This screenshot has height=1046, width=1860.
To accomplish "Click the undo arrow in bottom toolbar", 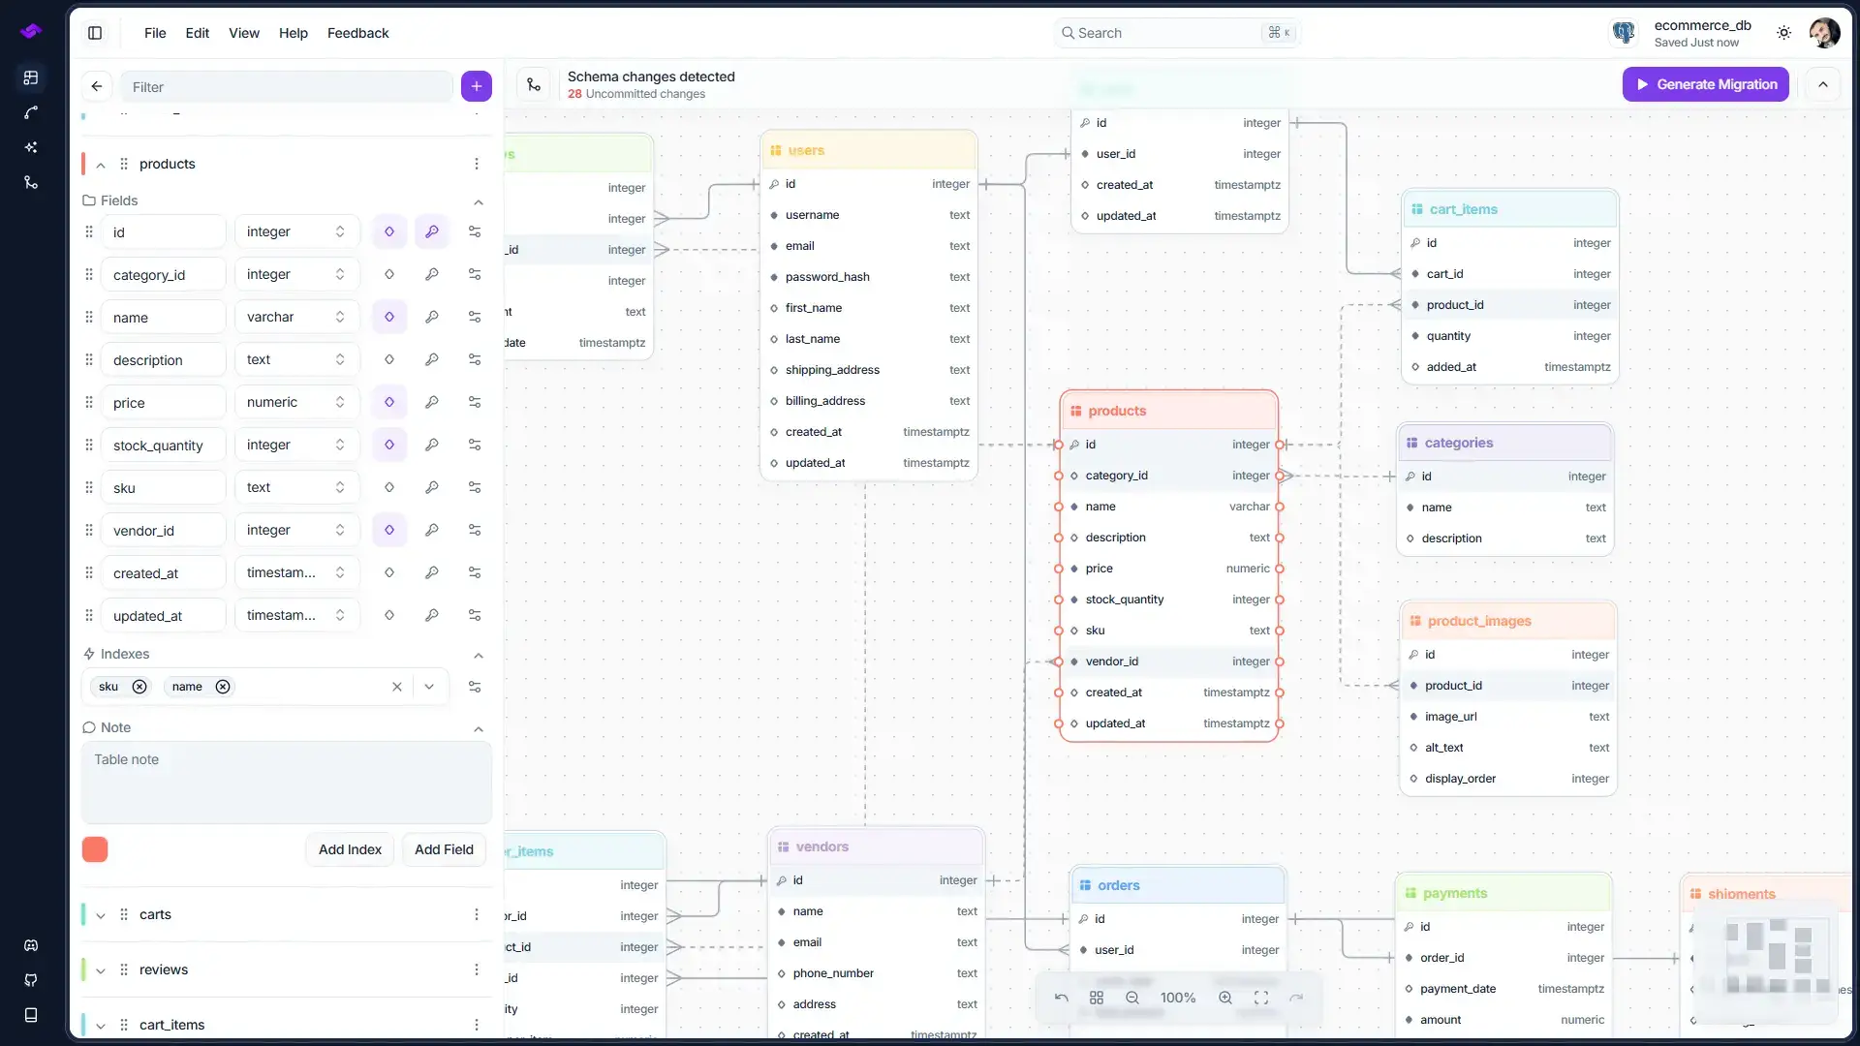I will [1062, 998].
